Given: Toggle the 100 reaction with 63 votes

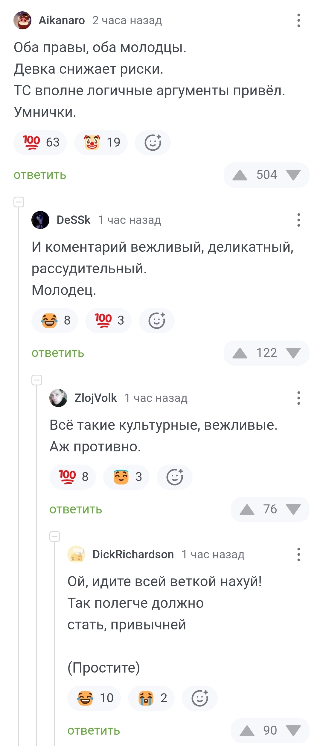Looking at the screenshot, I should tap(40, 143).
